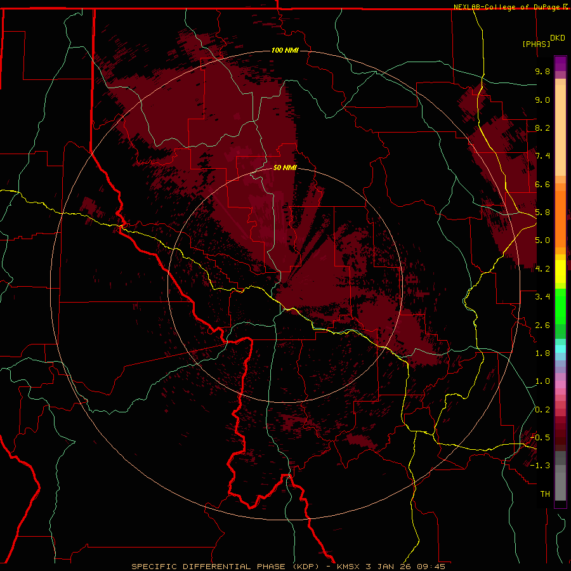Select the orange band of the color scale
Viewport: 571px width, 571px height.
pyautogui.click(x=560, y=218)
